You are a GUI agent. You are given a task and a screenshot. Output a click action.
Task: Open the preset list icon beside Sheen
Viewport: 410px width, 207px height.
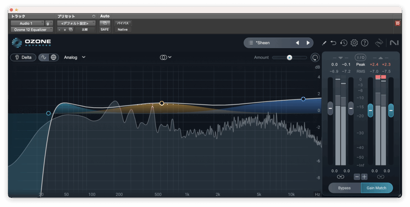click(251, 43)
